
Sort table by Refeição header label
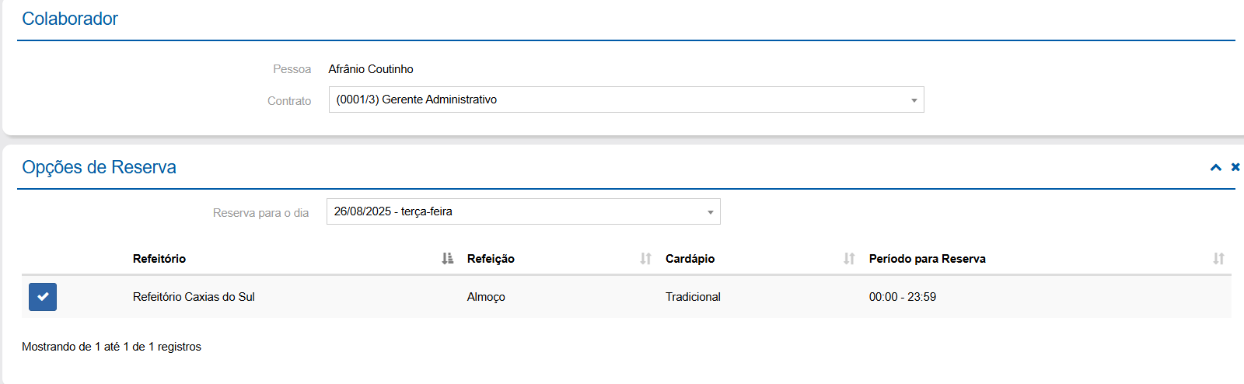click(x=491, y=259)
